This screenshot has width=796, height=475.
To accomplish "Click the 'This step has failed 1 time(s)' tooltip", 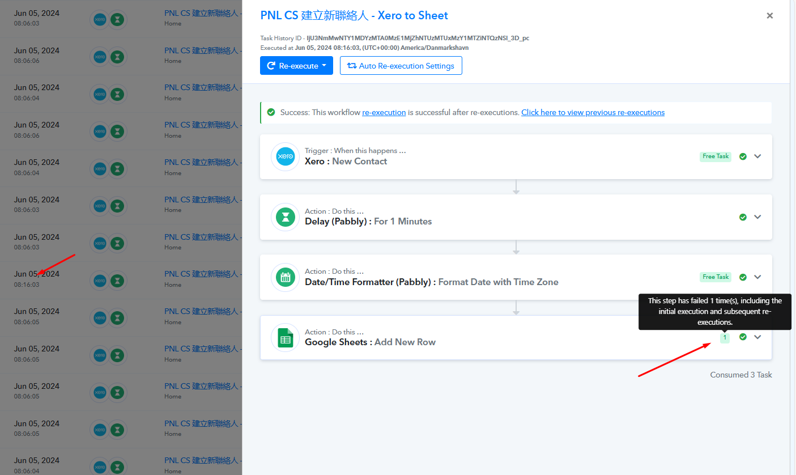I will (715, 311).
